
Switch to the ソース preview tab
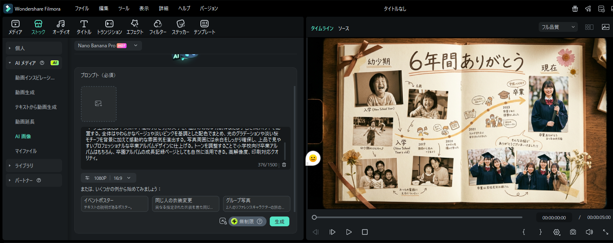343,29
